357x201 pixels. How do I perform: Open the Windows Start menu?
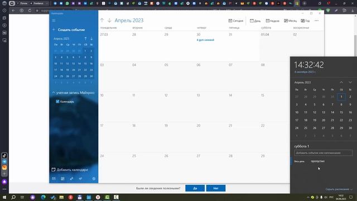[x=4, y=197]
